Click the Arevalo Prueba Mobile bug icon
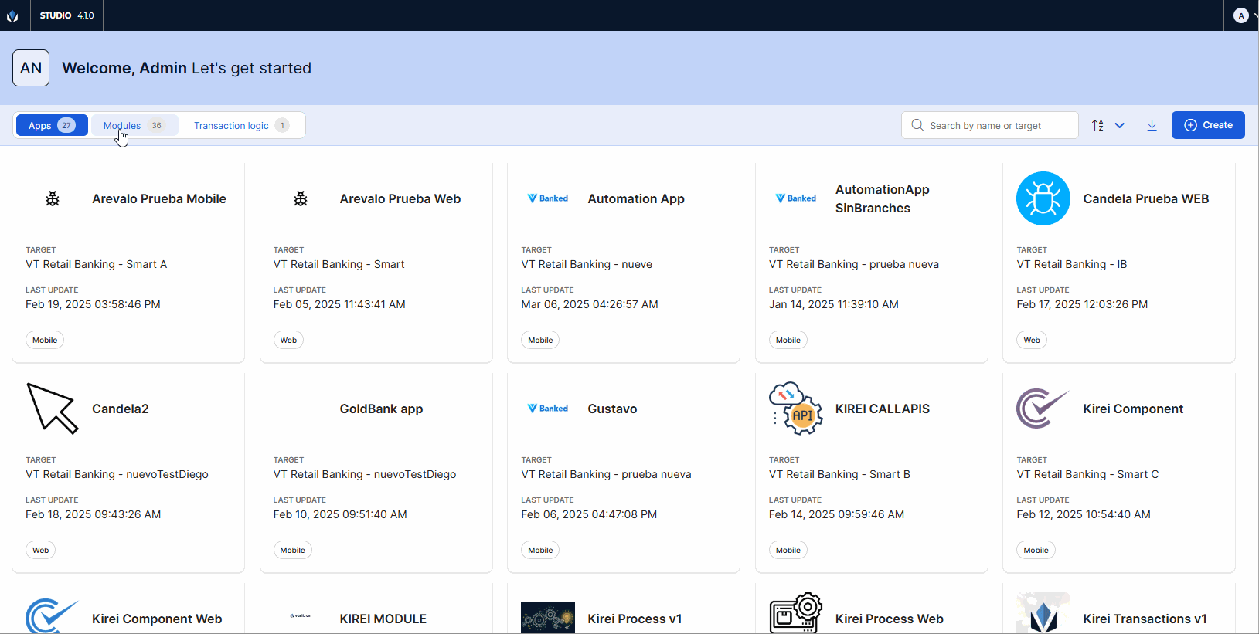 pyautogui.click(x=53, y=199)
